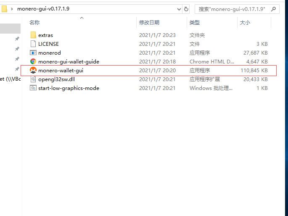
Task: Open the address bar history dropdown
Action: (x=178, y=9)
